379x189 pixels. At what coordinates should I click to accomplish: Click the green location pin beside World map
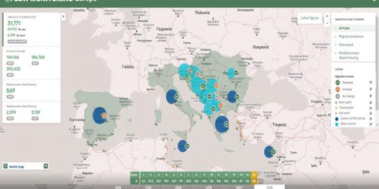[45, 166]
